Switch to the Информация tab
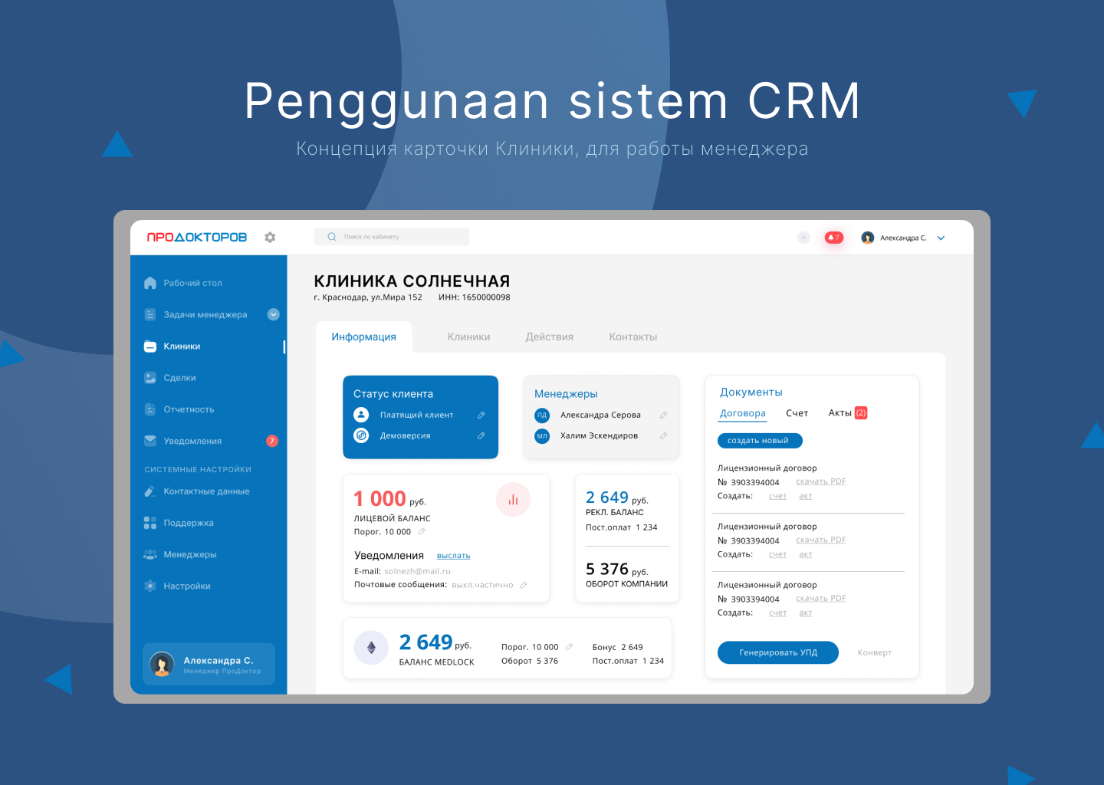 (364, 337)
